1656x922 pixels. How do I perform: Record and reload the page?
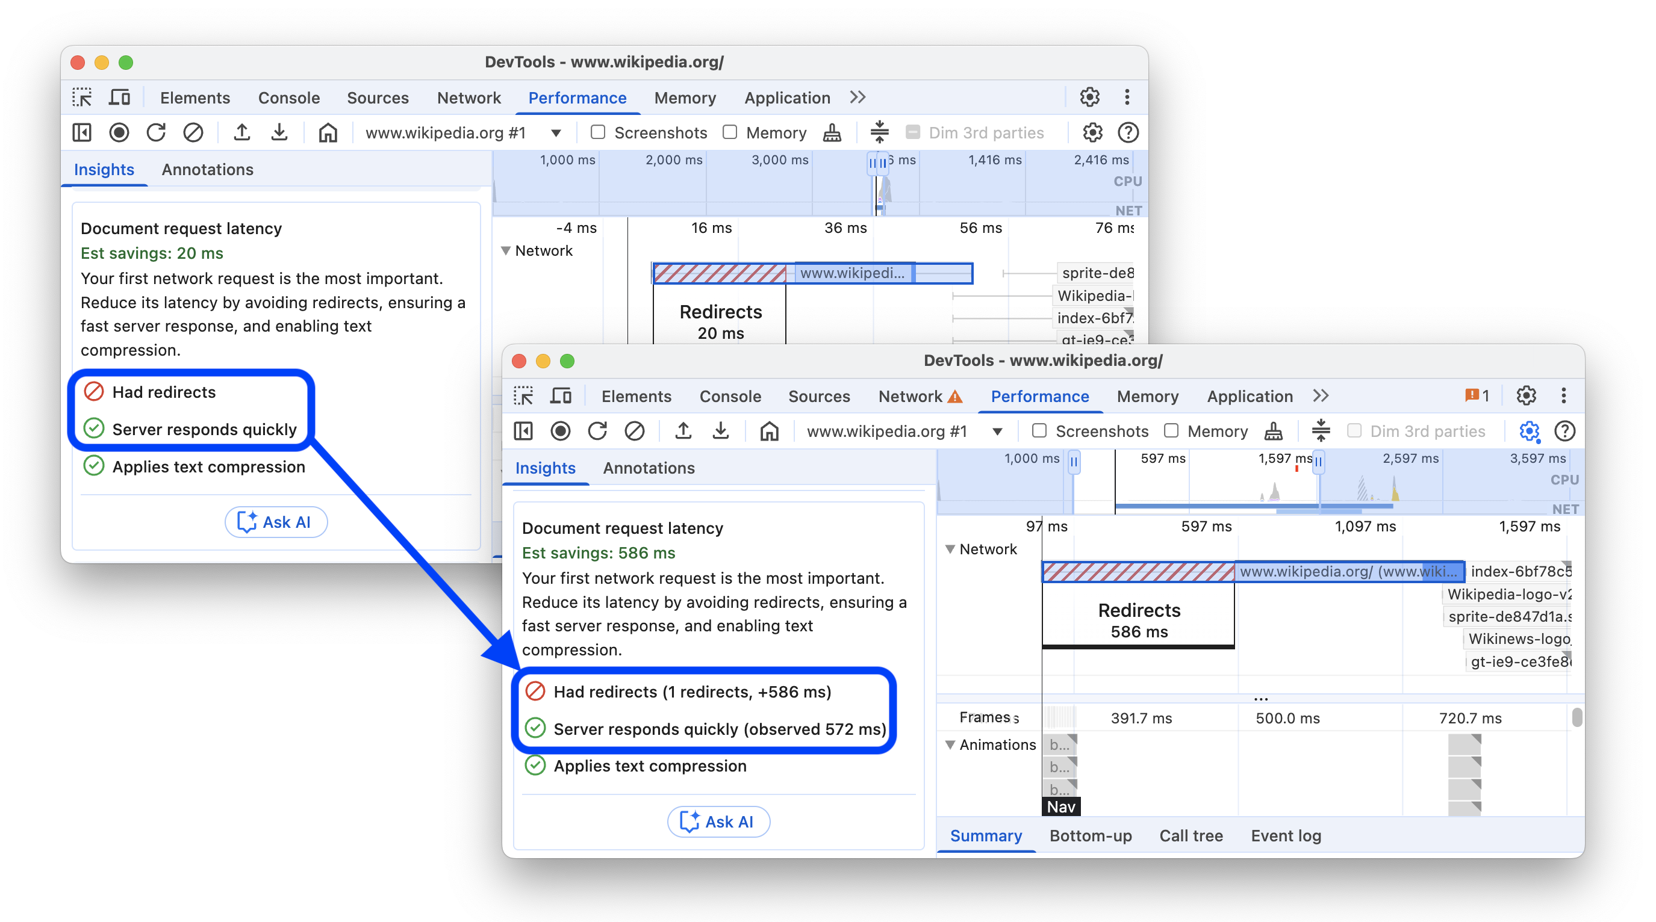[x=598, y=431]
